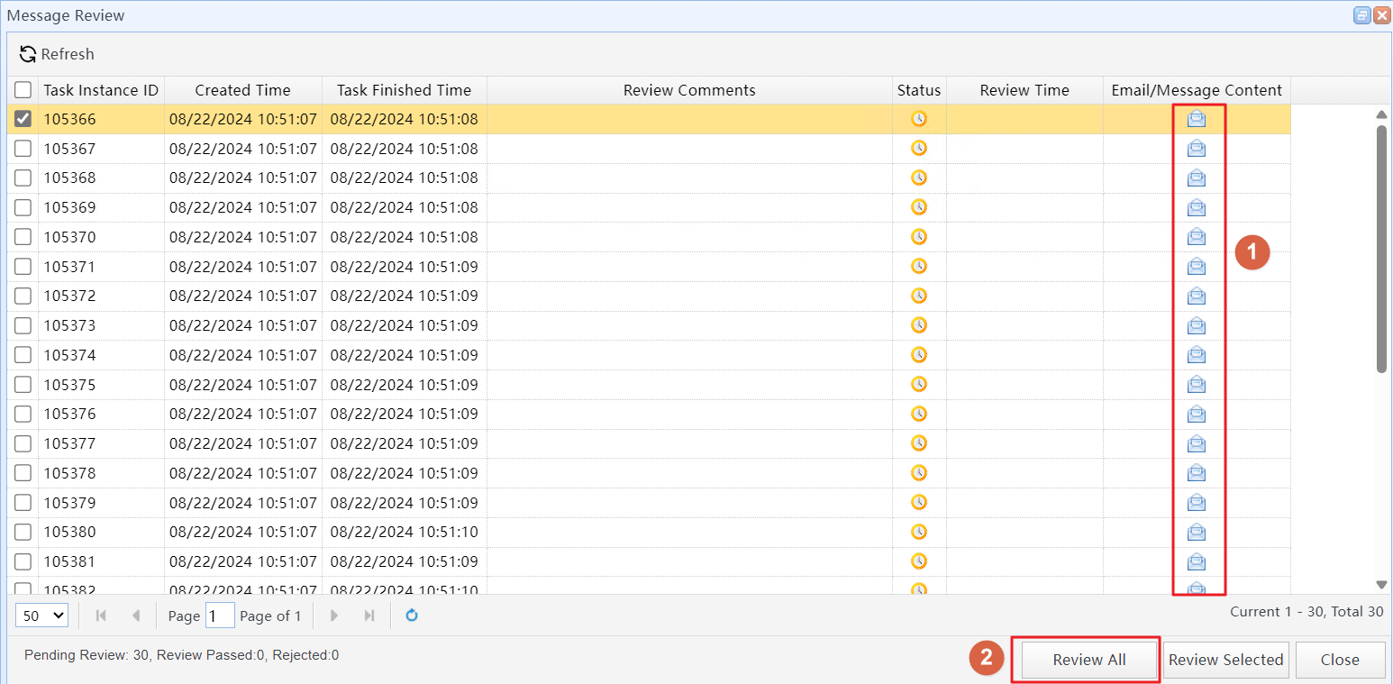Select task ID cell 105373

pyautogui.click(x=101, y=325)
